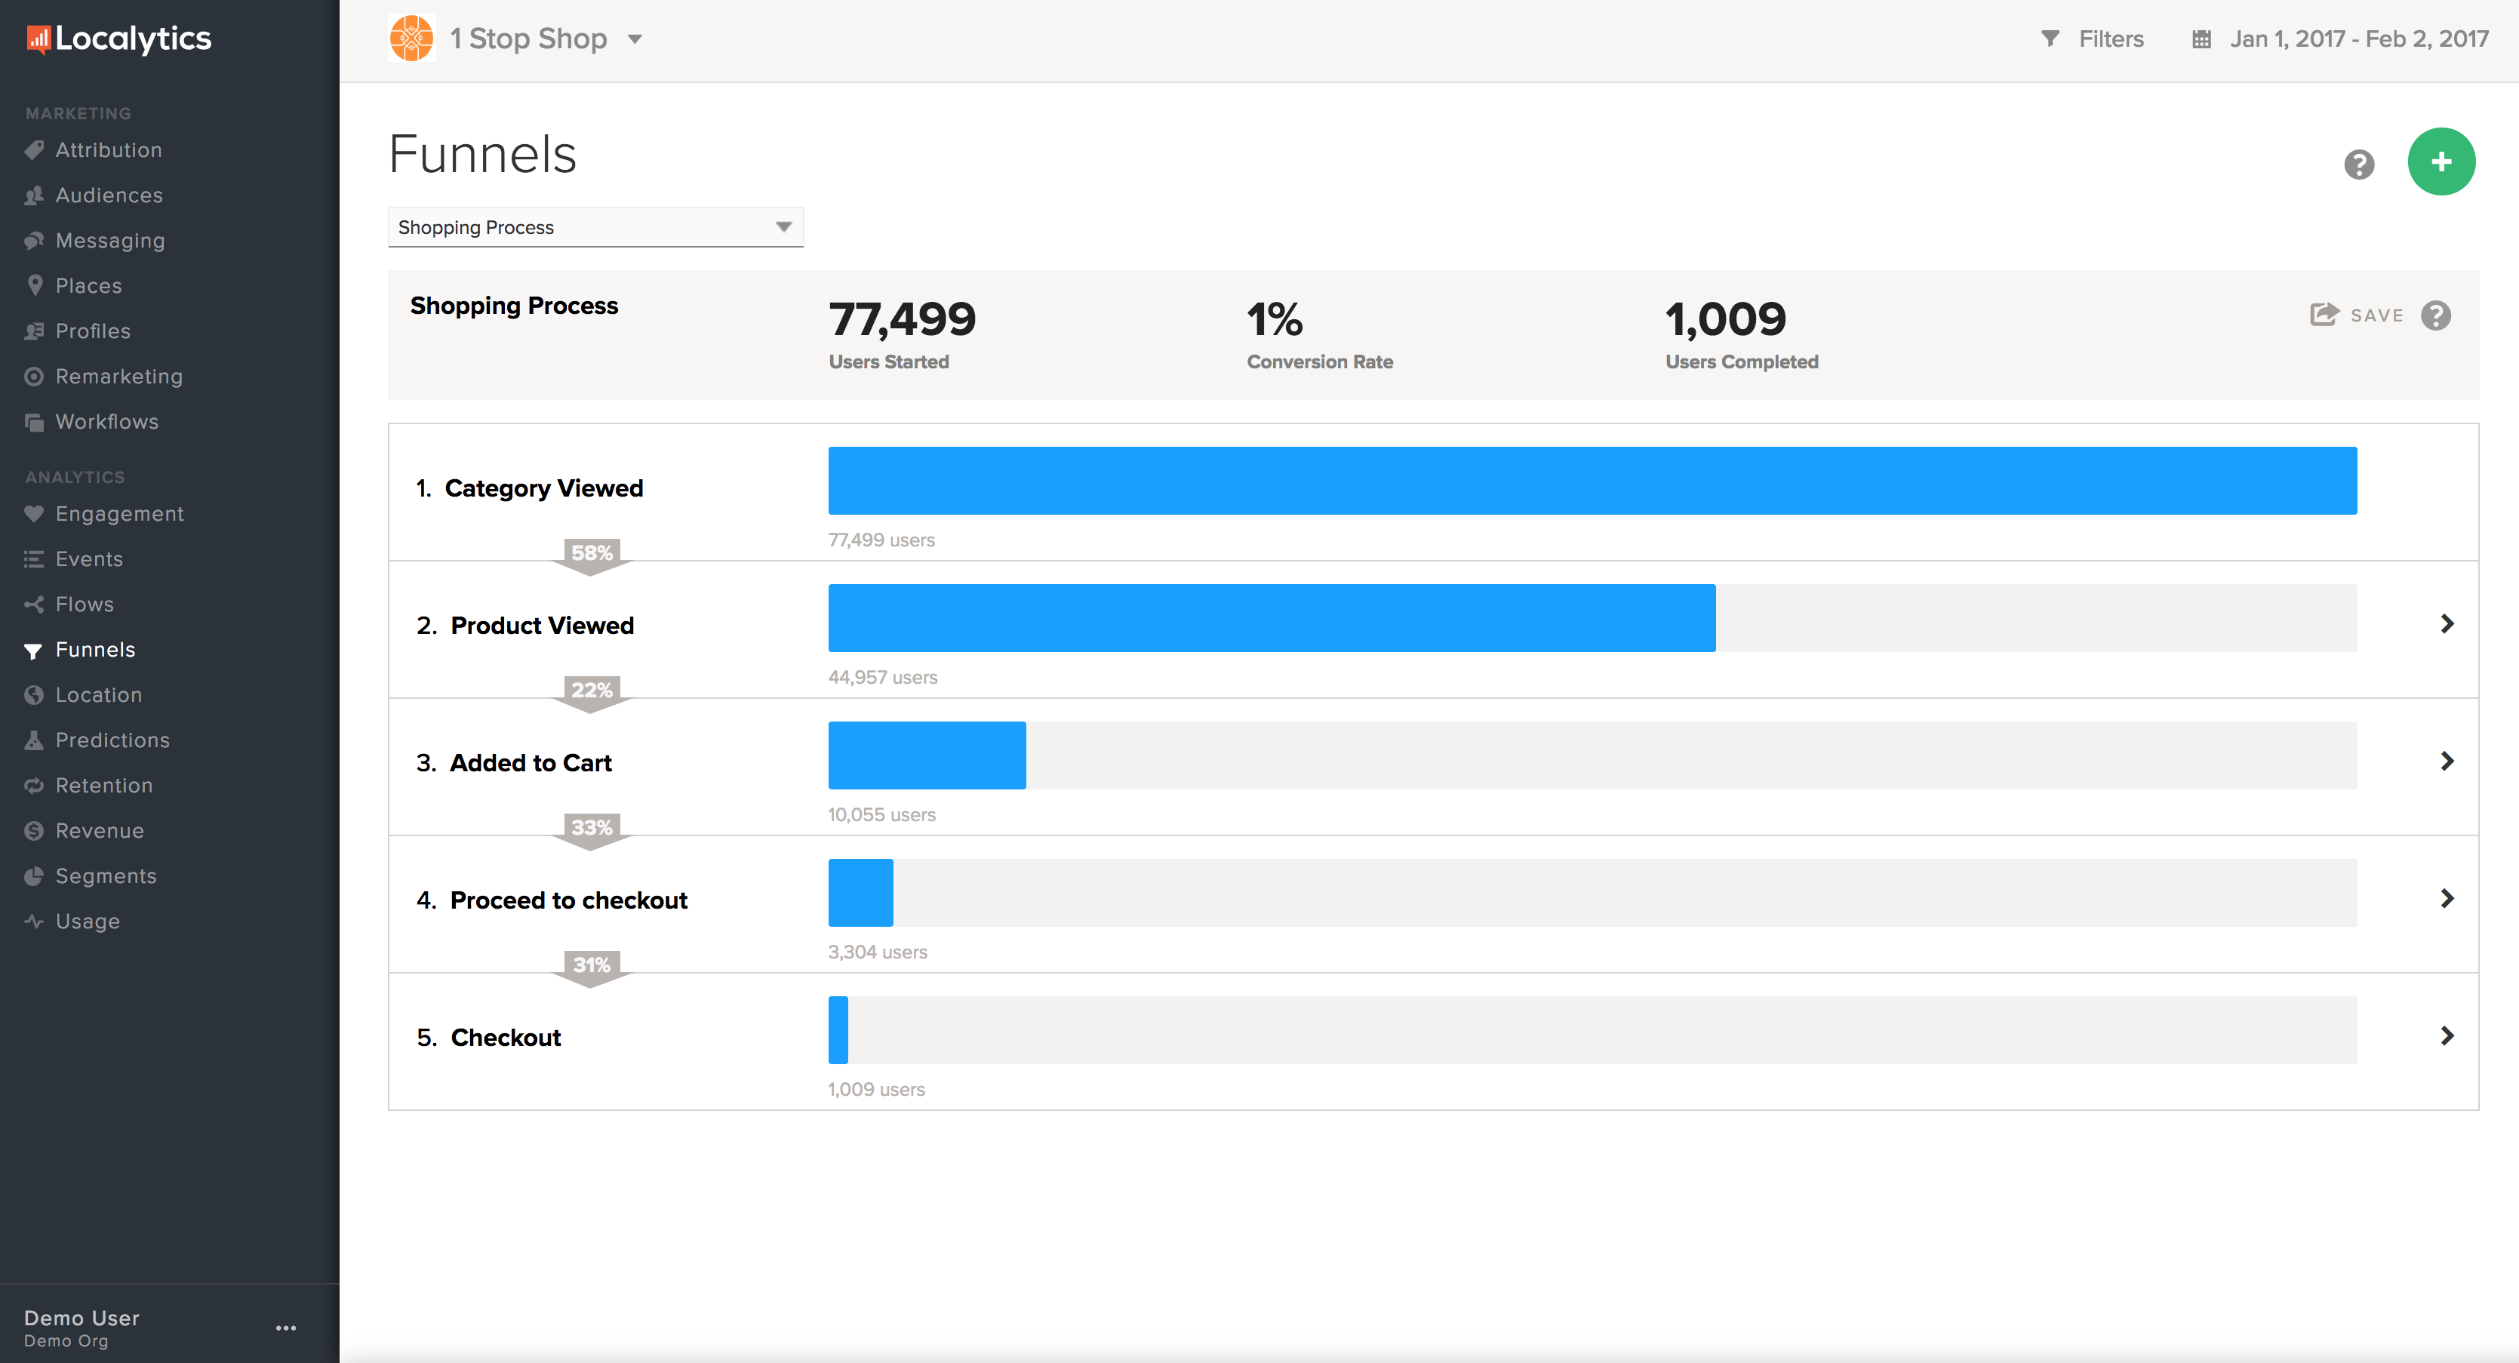Open Demo User options ellipsis menu
This screenshot has height=1363, width=2519.
click(x=285, y=1327)
